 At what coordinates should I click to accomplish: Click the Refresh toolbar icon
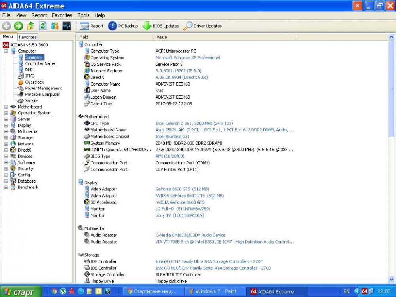pos(42,26)
